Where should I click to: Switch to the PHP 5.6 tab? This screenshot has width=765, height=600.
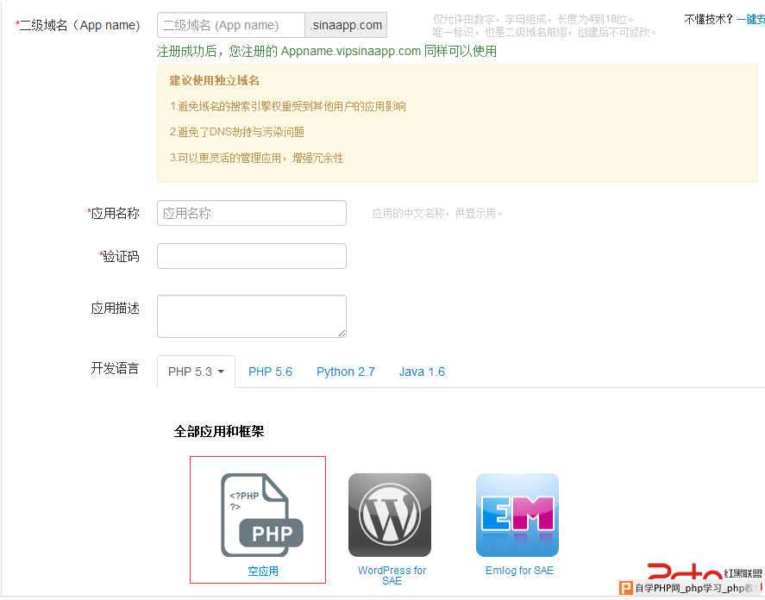(x=270, y=372)
